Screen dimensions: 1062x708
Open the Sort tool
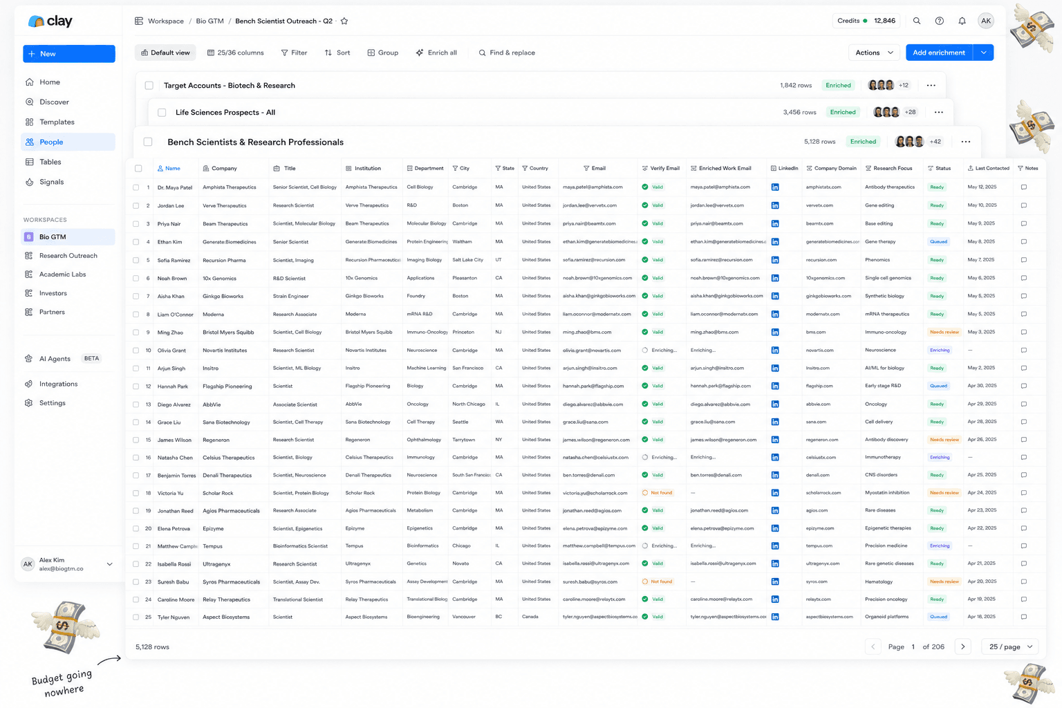[x=337, y=53]
